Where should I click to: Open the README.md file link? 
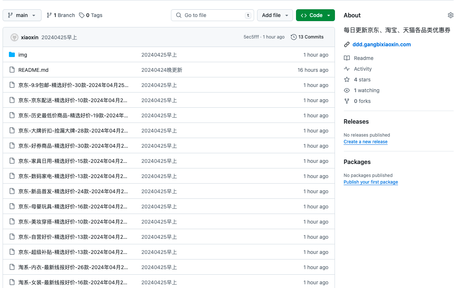pyautogui.click(x=33, y=70)
